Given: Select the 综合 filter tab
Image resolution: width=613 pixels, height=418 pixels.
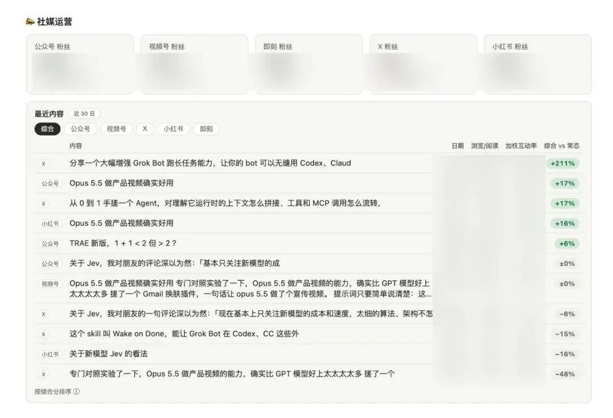Looking at the screenshot, I should coord(47,129).
